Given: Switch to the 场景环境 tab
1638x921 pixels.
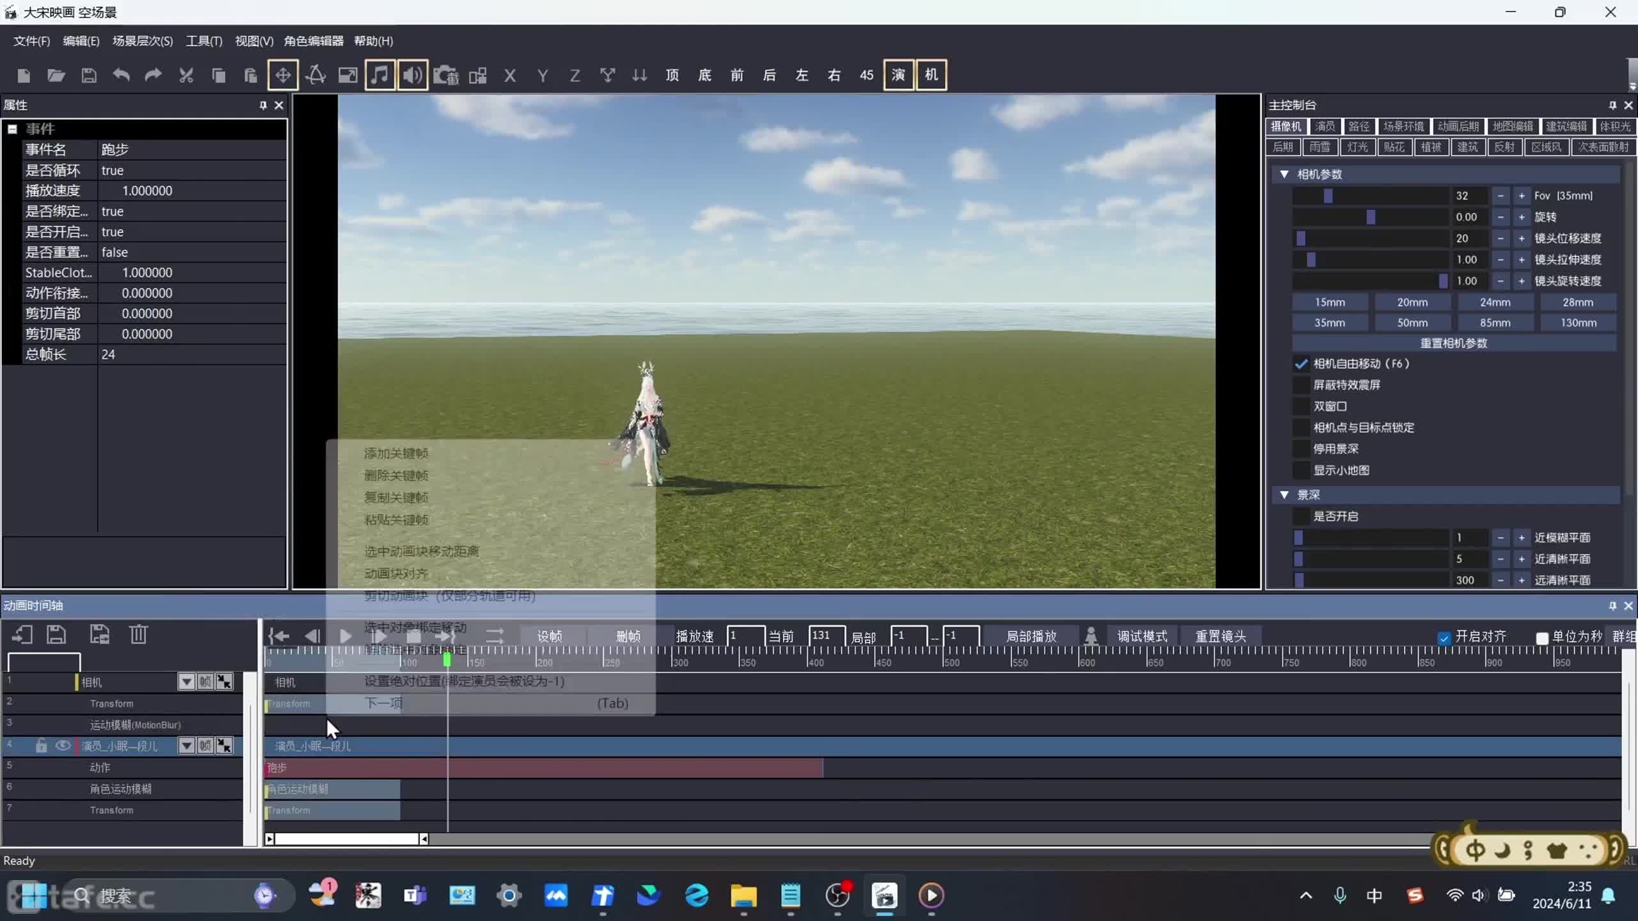Looking at the screenshot, I should (x=1403, y=127).
